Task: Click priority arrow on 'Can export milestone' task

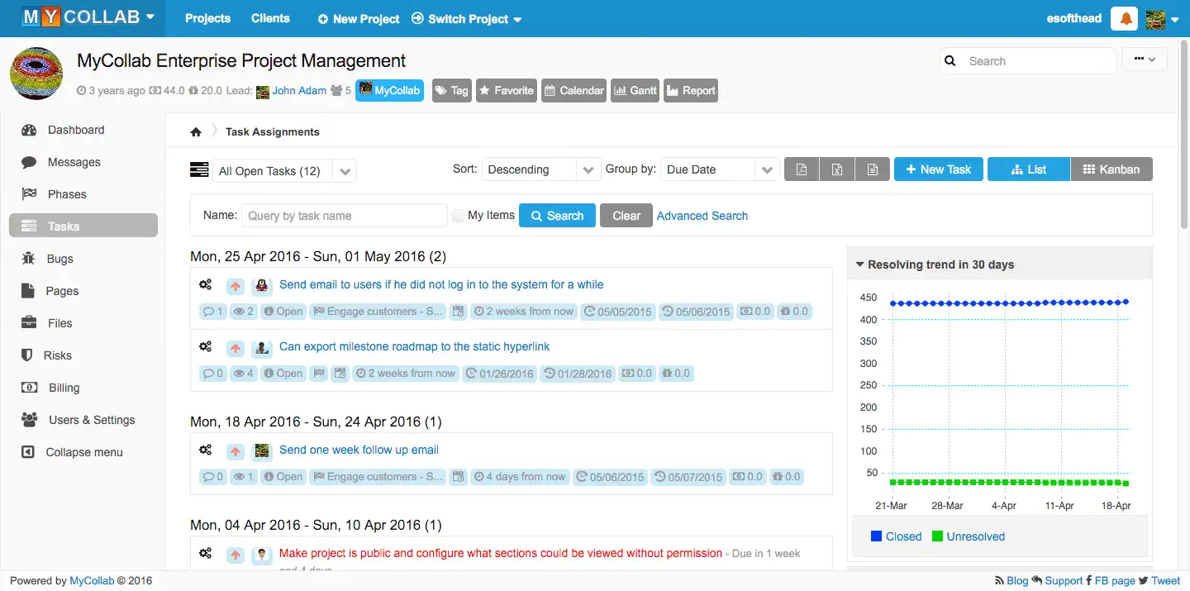Action: pyautogui.click(x=236, y=348)
